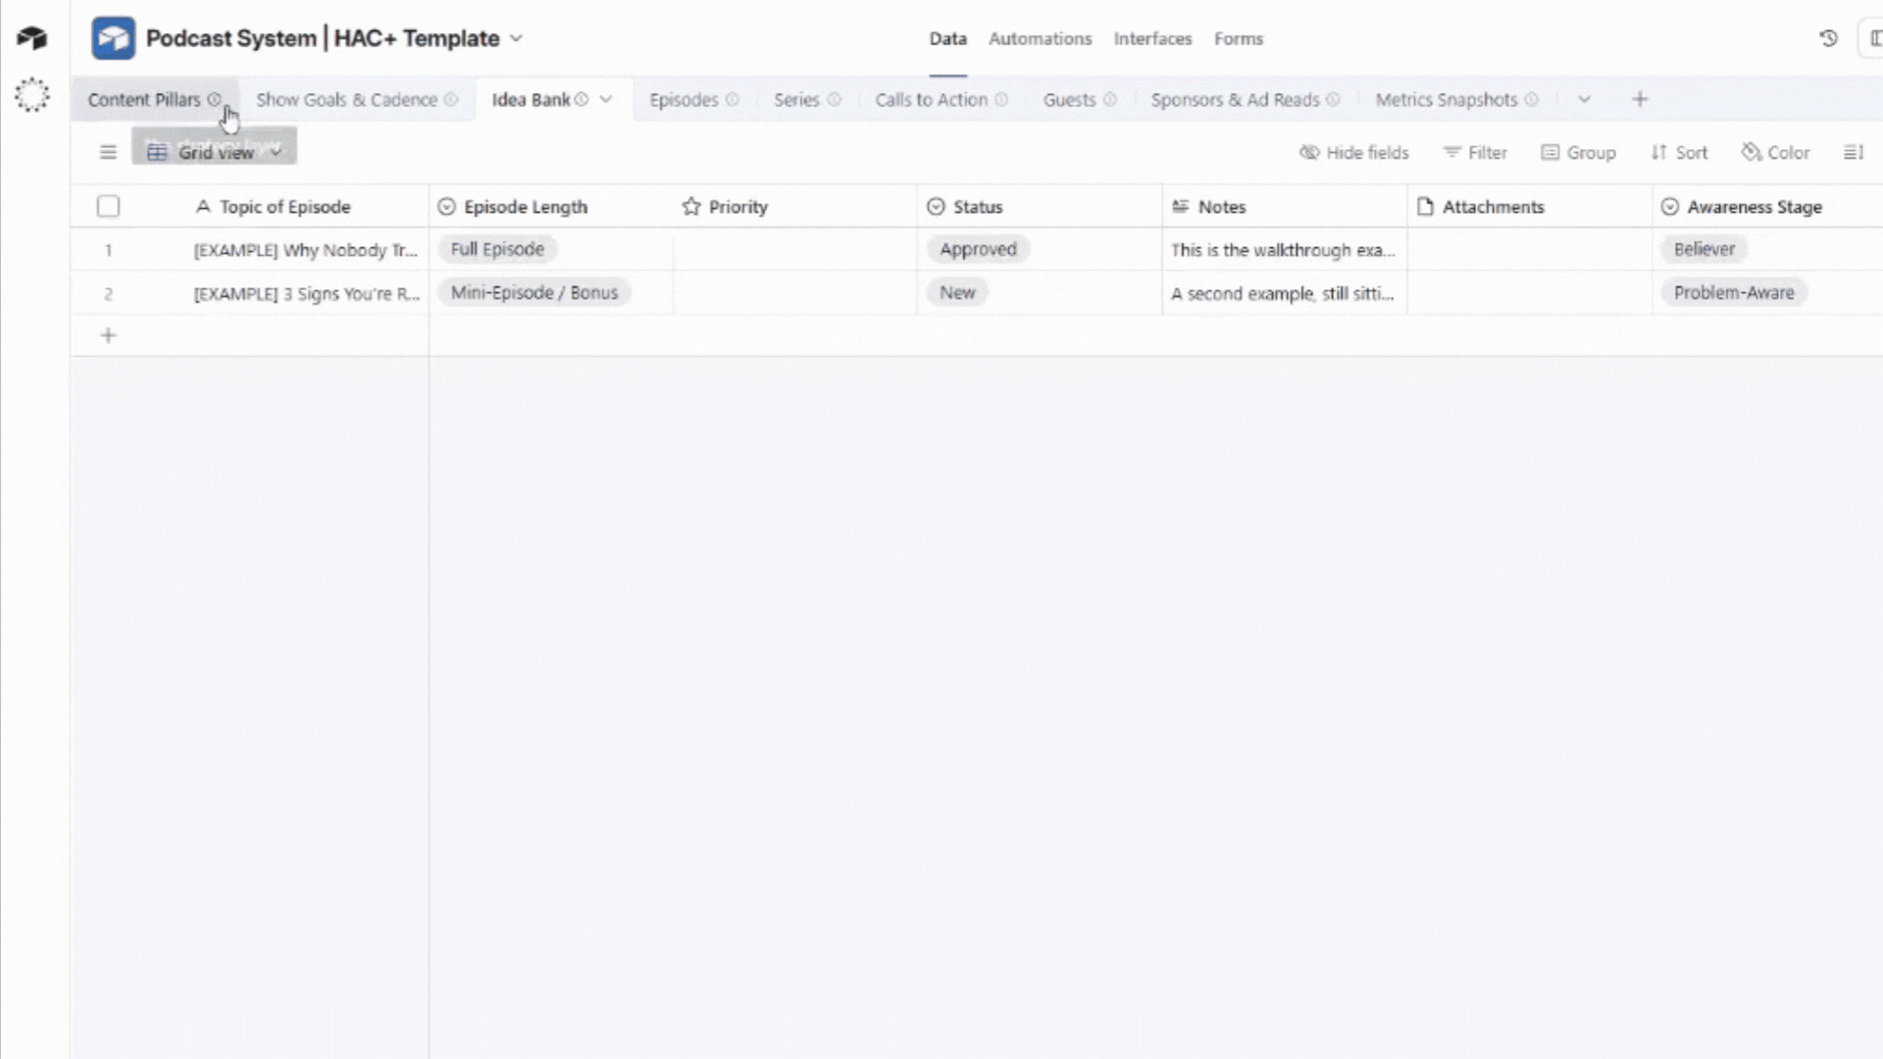Click info icon on Series tab
Screen dimensions: 1883x1059
[x=834, y=99]
